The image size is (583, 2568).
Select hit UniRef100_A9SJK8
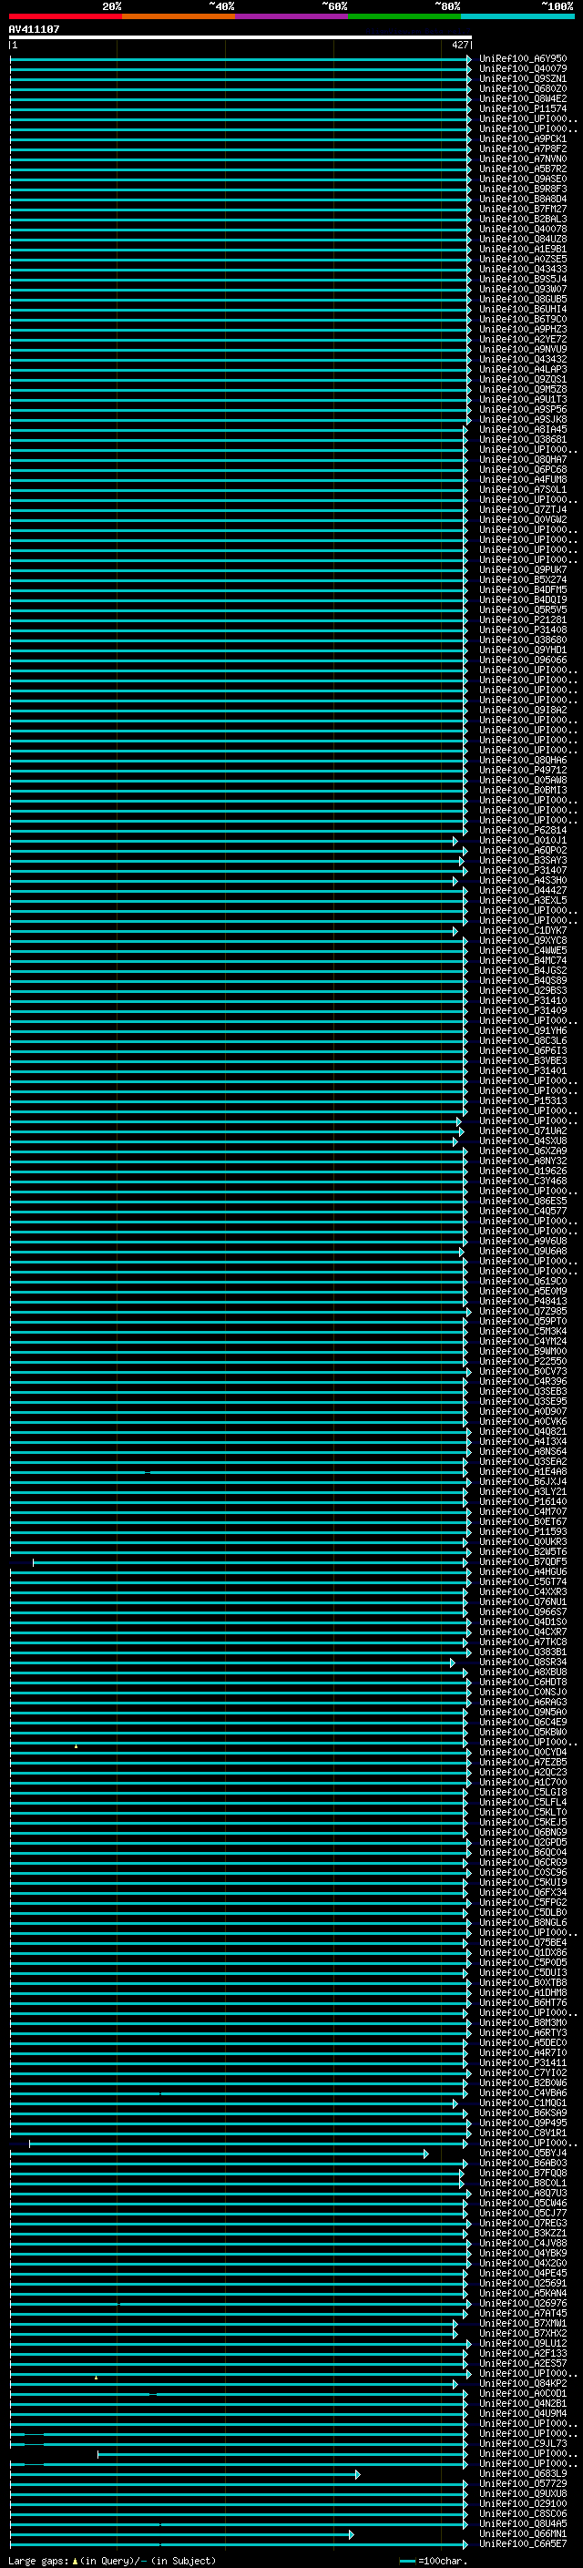[x=522, y=420]
